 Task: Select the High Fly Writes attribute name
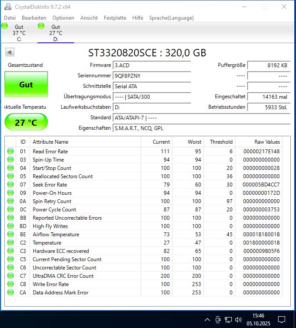pos(50,226)
